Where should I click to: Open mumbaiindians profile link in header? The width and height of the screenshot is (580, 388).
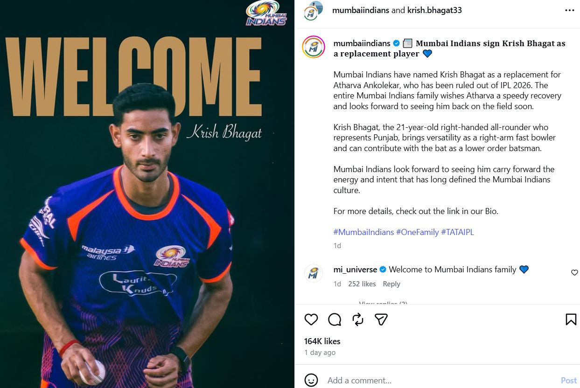(x=361, y=10)
